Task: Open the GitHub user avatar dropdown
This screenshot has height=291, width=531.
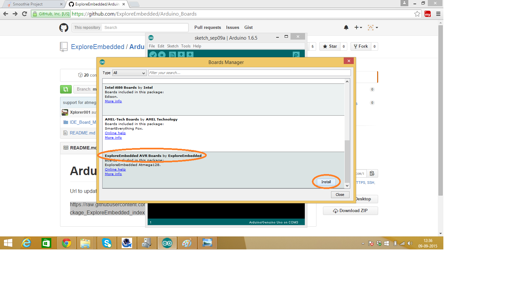Action: [373, 28]
